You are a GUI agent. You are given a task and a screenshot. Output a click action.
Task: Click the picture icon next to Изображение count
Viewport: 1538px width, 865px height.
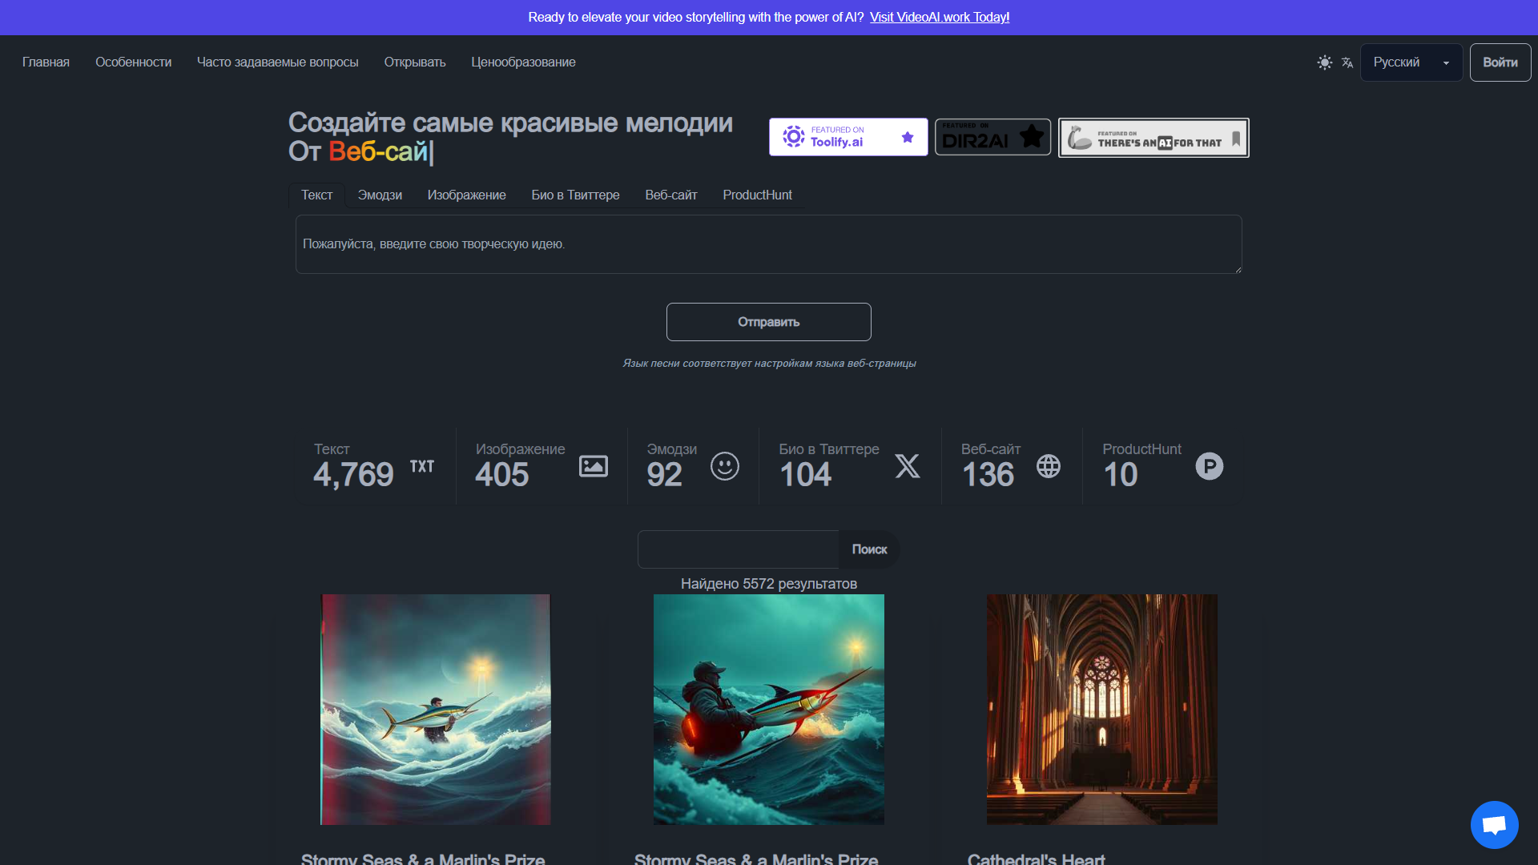point(594,466)
